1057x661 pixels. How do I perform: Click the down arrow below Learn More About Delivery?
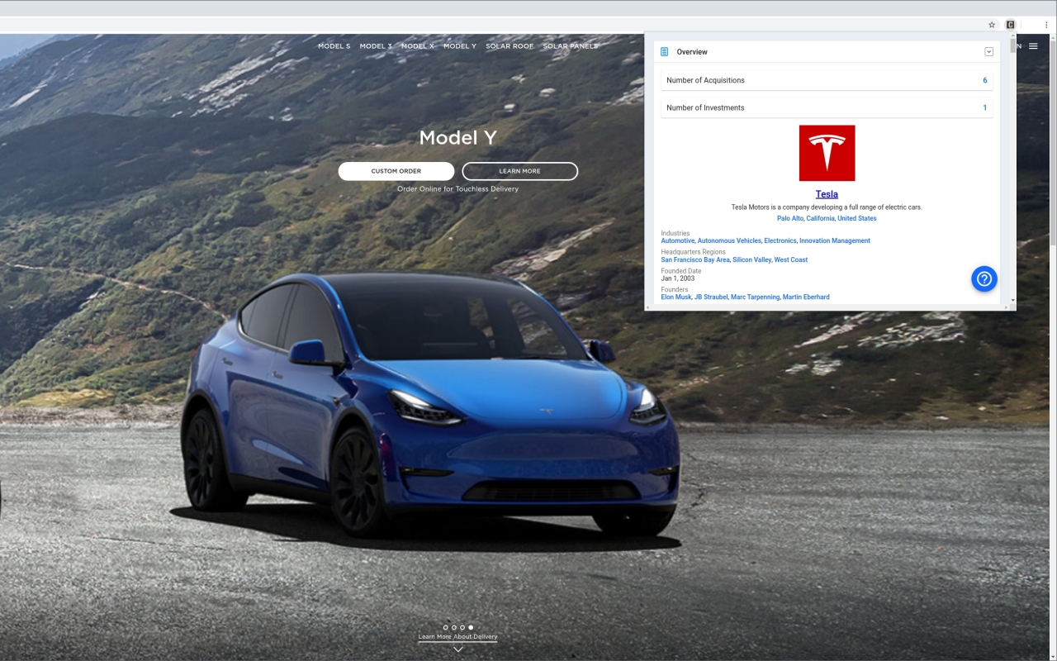pyautogui.click(x=458, y=649)
